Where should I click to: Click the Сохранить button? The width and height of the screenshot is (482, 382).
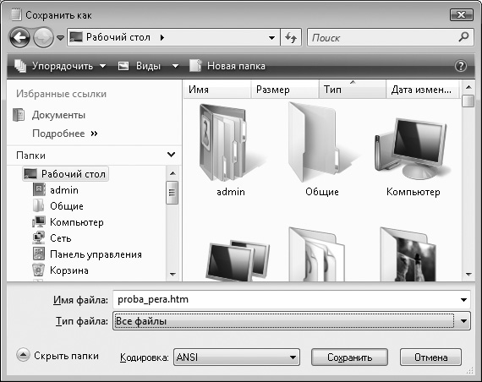tap(349, 357)
